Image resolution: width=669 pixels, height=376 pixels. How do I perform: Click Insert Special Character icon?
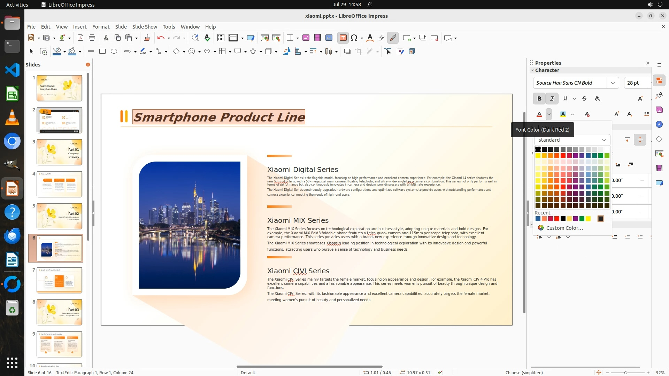[x=354, y=38]
